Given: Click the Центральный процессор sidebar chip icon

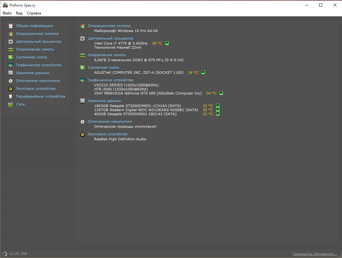Looking at the screenshot, I should [10, 41].
